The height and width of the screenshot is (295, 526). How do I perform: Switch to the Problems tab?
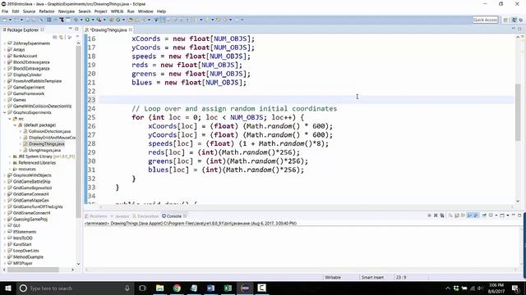(x=96, y=216)
